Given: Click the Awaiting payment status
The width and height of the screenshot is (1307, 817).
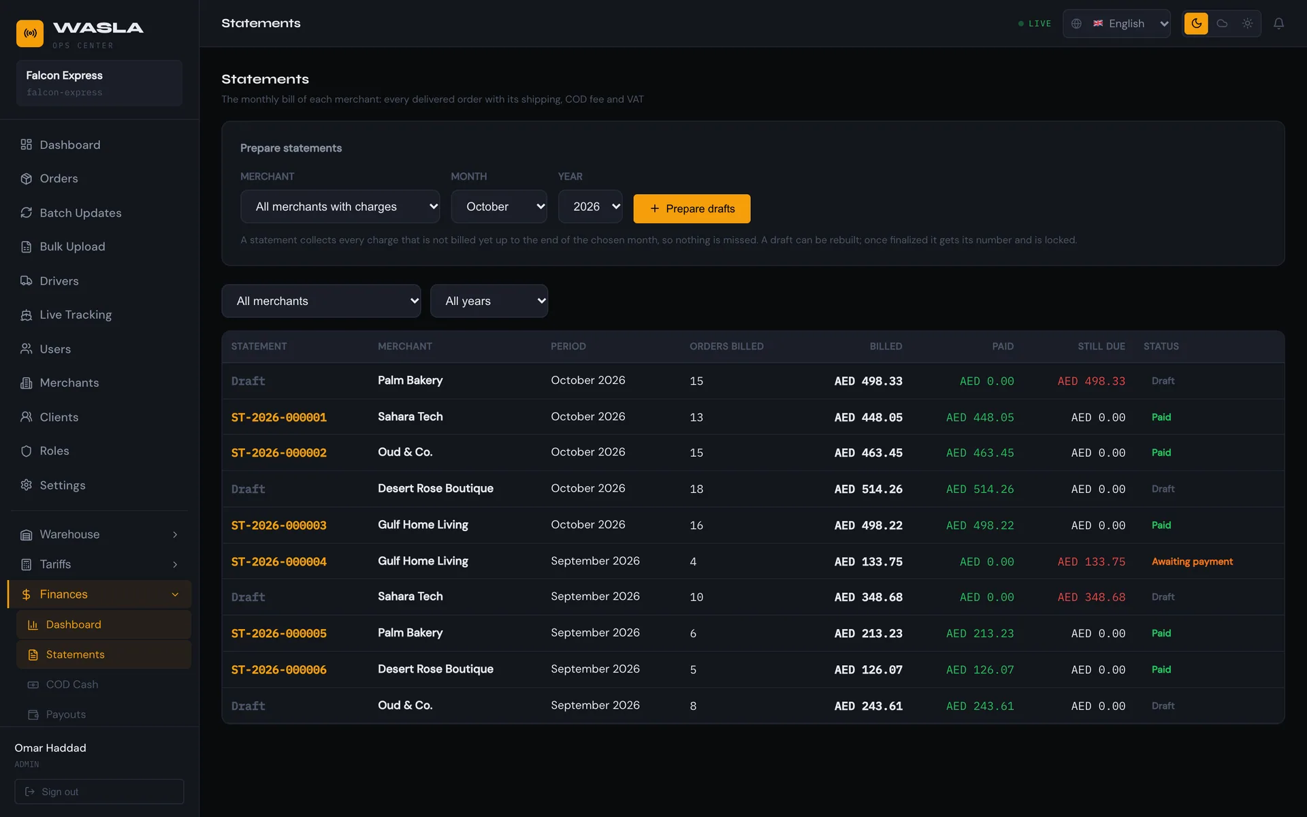Looking at the screenshot, I should click(x=1192, y=562).
